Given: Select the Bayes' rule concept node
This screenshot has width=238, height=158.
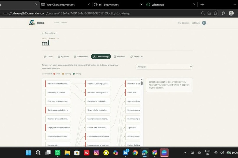Looking at the screenshot, I should click(x=133, y=92).
